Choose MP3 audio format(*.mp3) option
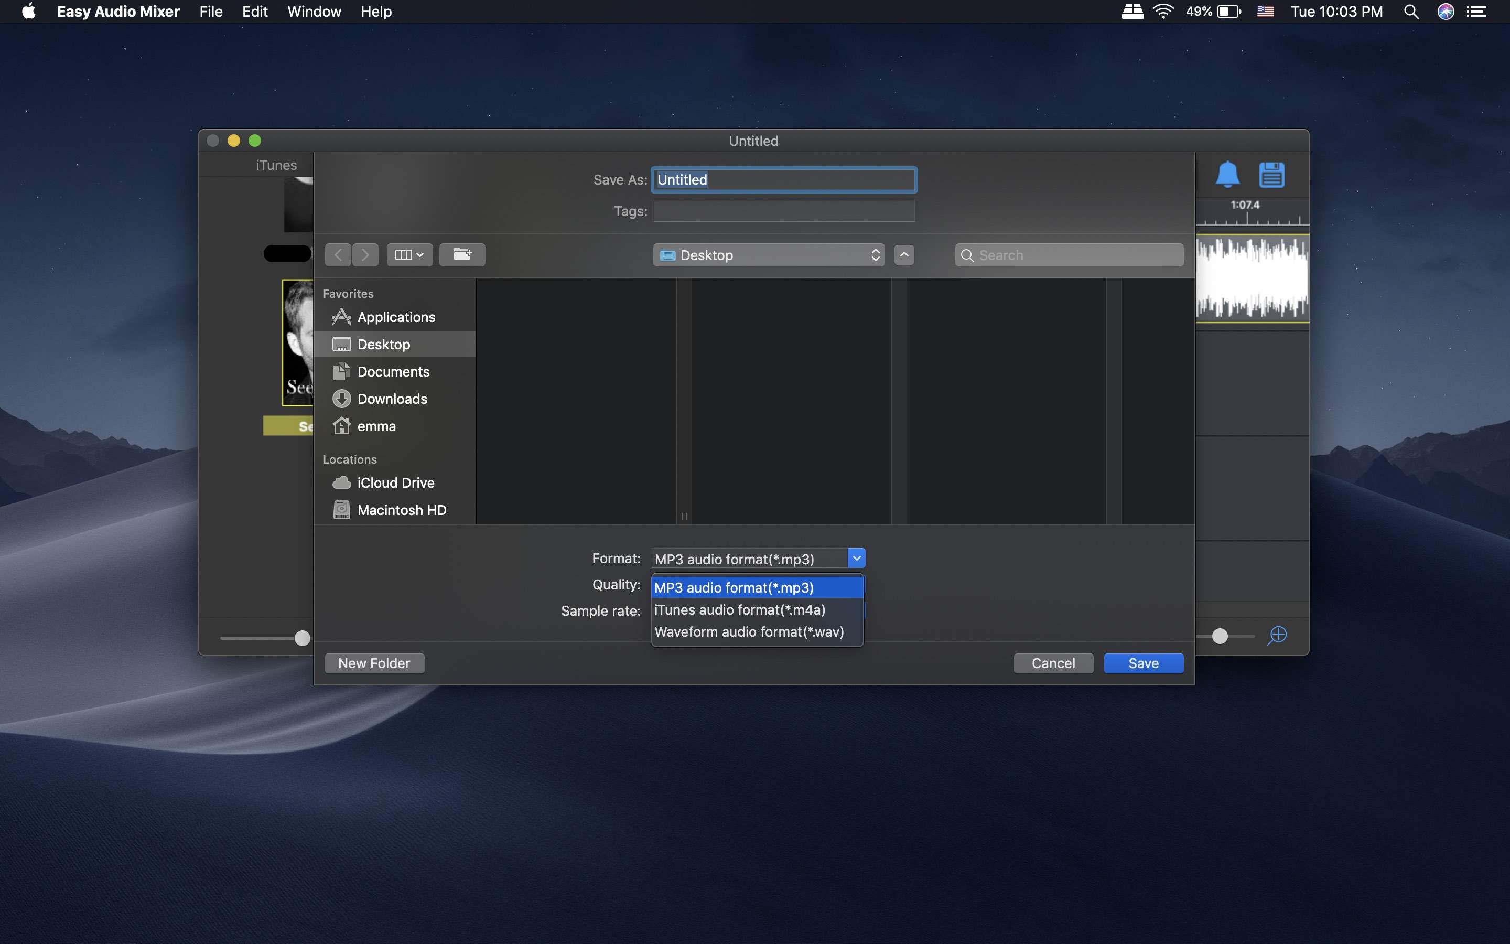Viewport: 1510px width, 944px height. [758, 587]
